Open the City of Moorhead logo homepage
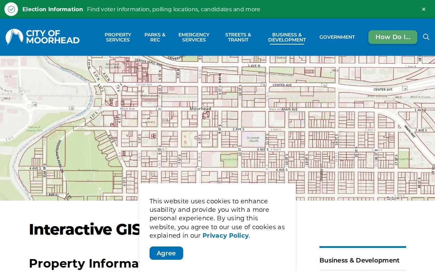The width and height of the screenshot is (435, 272). click(x=42, y=37)
